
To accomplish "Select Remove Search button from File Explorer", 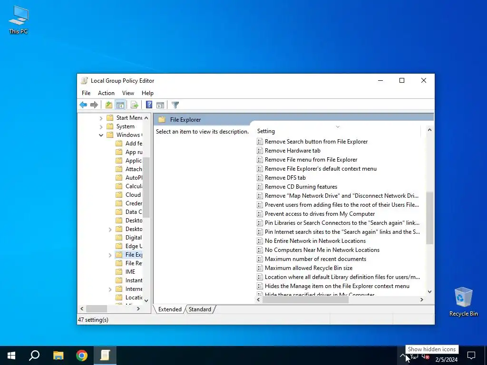I will (x=316, y=142).
